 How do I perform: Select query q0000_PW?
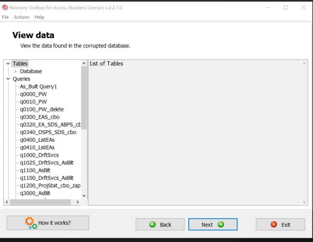pyautogui.click(x=33, y=94)
